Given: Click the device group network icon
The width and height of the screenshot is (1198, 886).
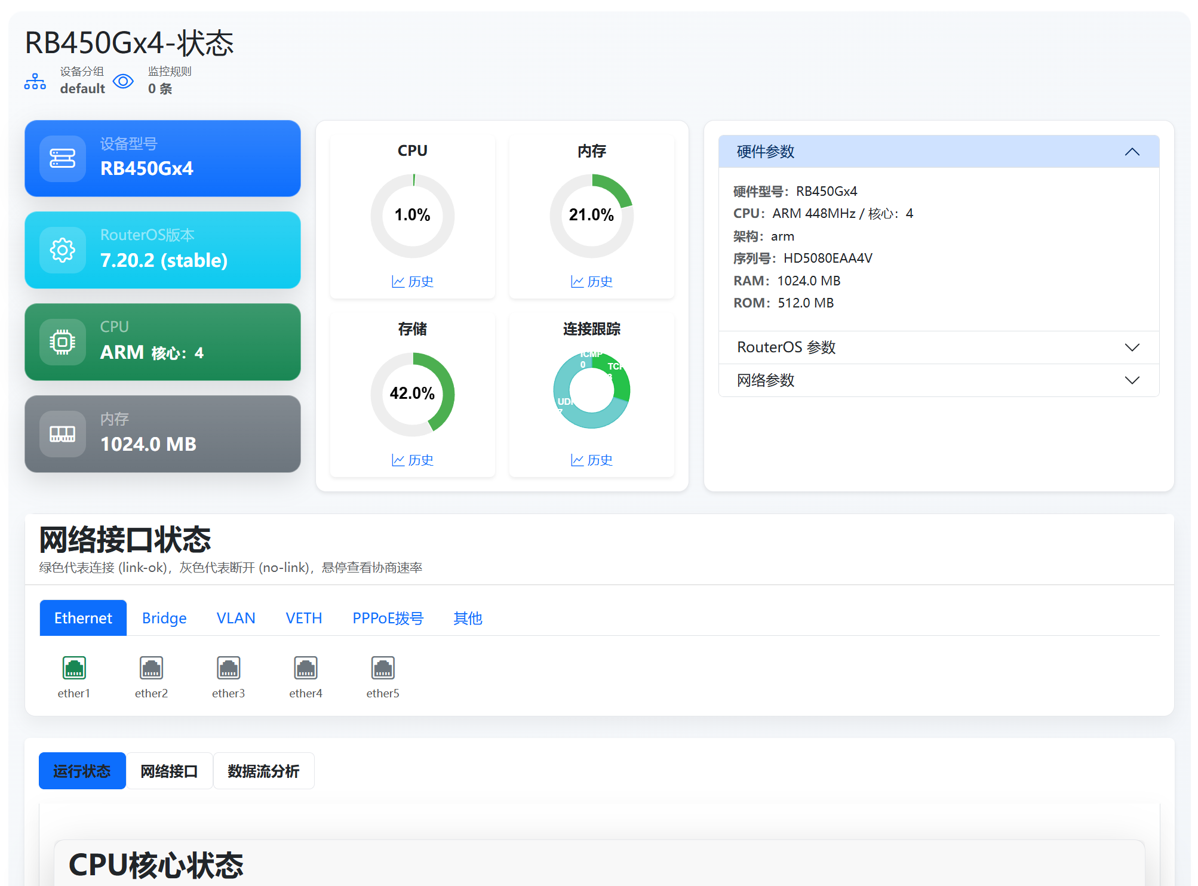Looking at the screenshot, I should (35, 81).
